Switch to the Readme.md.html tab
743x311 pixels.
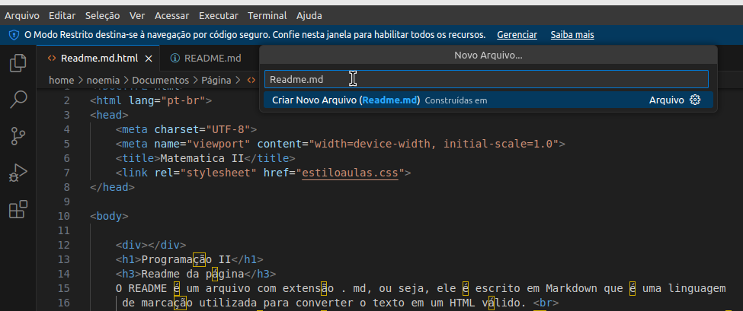[99, 58]
